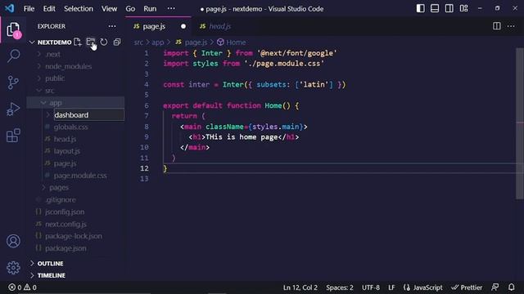The width and height of the screenshot is (524, 294).
Task: Click Prettier status bar item
Action: coord(467,287)
